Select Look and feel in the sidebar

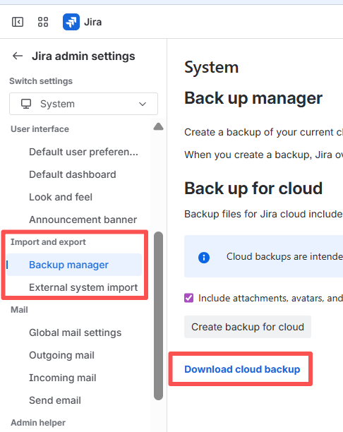(x=61, y=197)
